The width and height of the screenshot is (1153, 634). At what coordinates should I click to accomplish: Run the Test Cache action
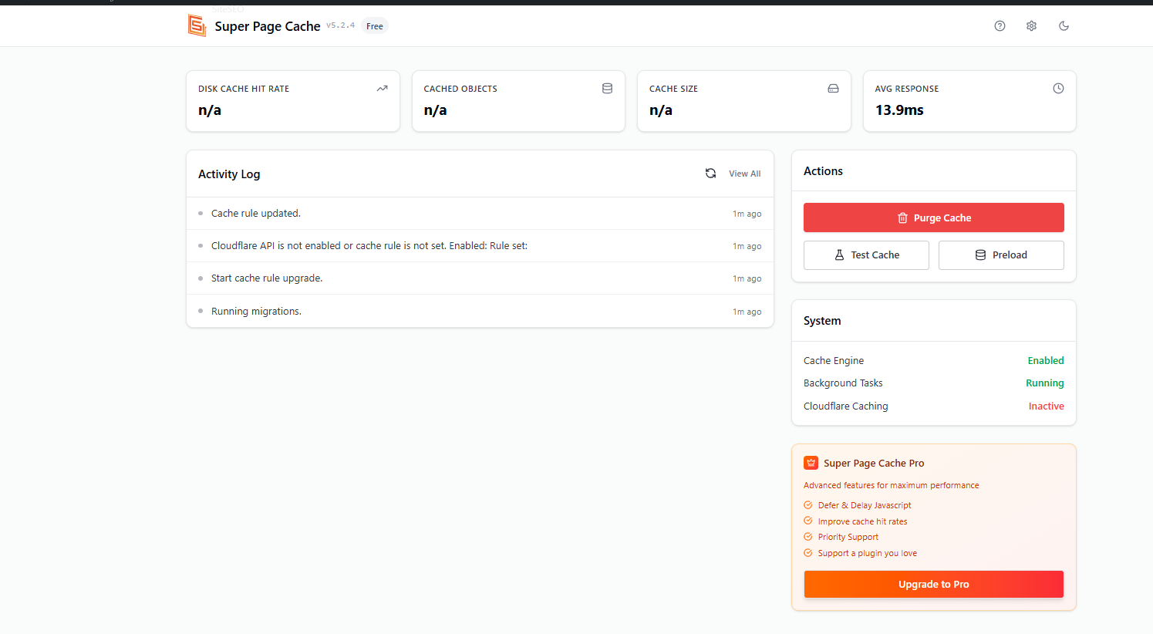pos(866,255)
